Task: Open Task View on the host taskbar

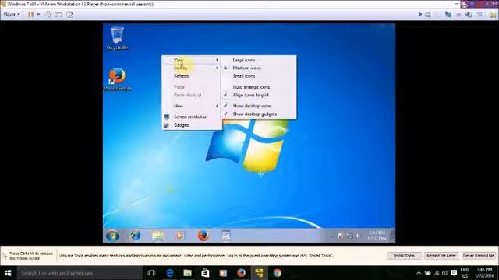Action: click(x=151, y=273)
